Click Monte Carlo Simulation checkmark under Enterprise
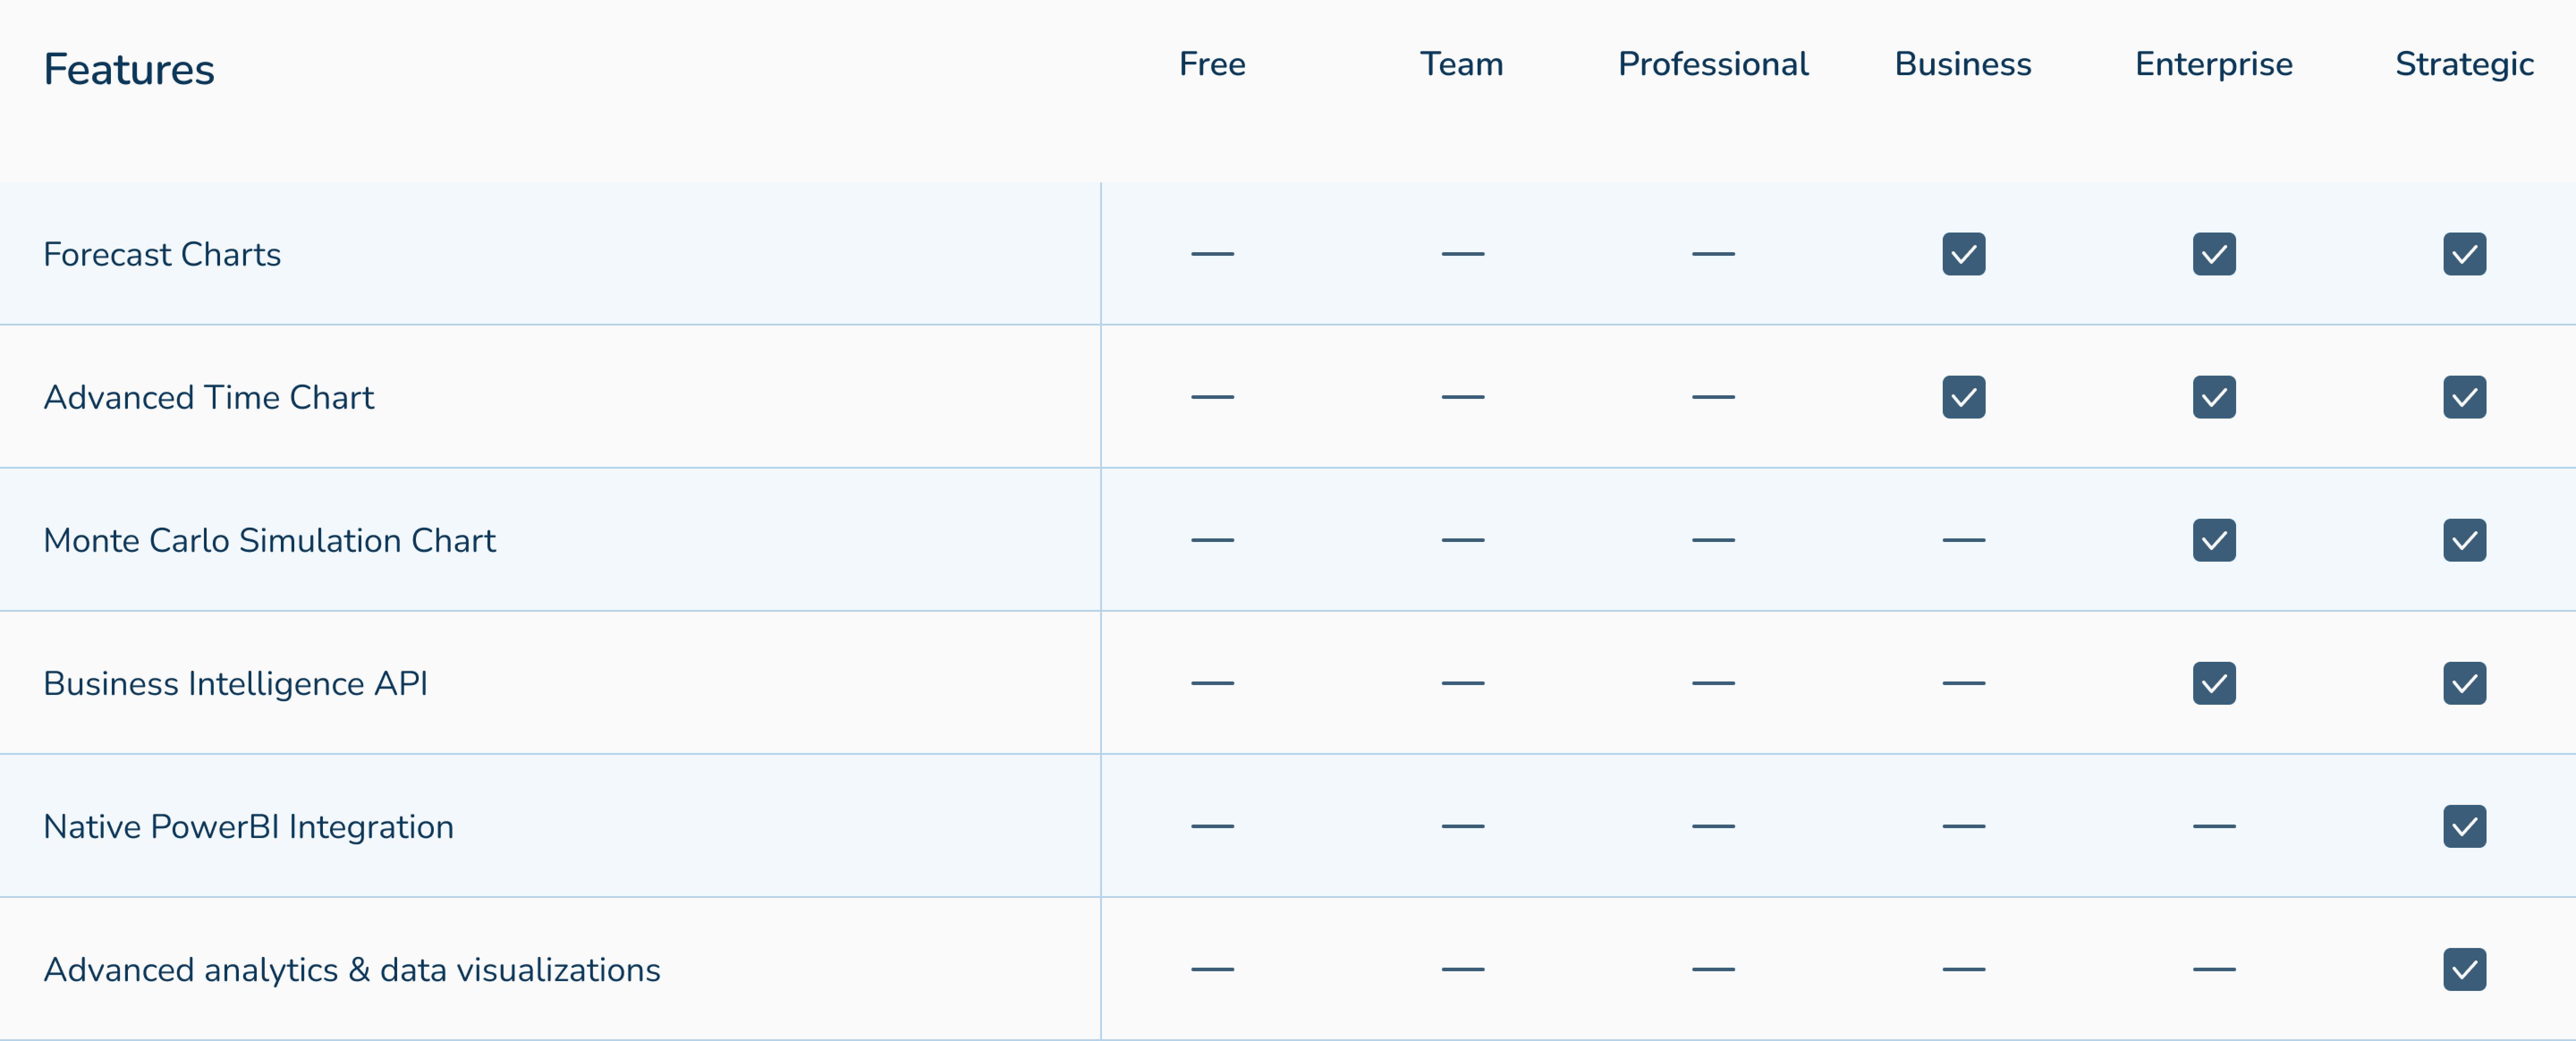The height and width of the screenshot is (1041, 2576). pos(2214,540)
